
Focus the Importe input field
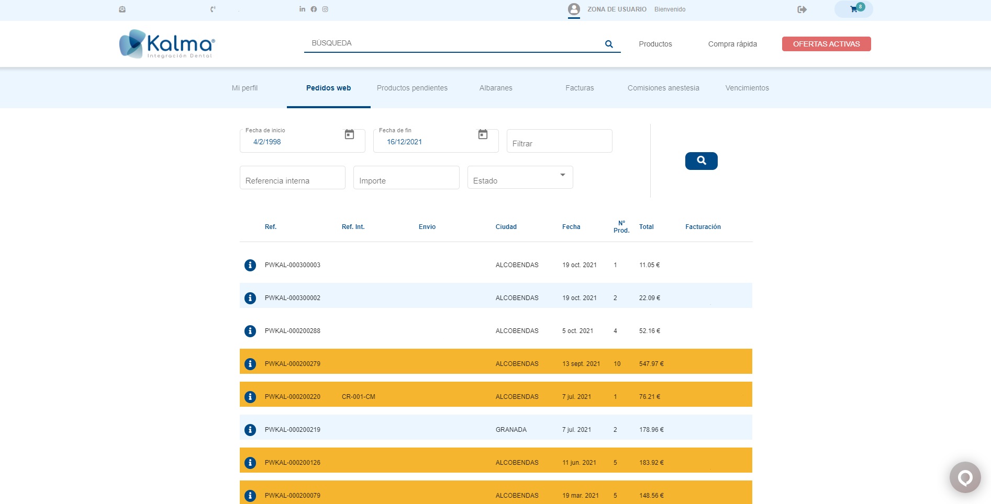tap(406, 177)
